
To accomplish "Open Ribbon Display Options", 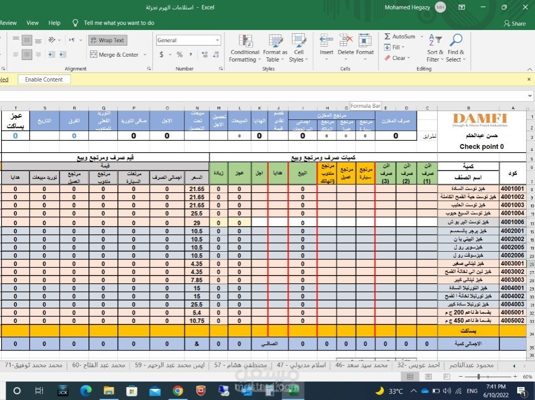I will click(462, 7).
